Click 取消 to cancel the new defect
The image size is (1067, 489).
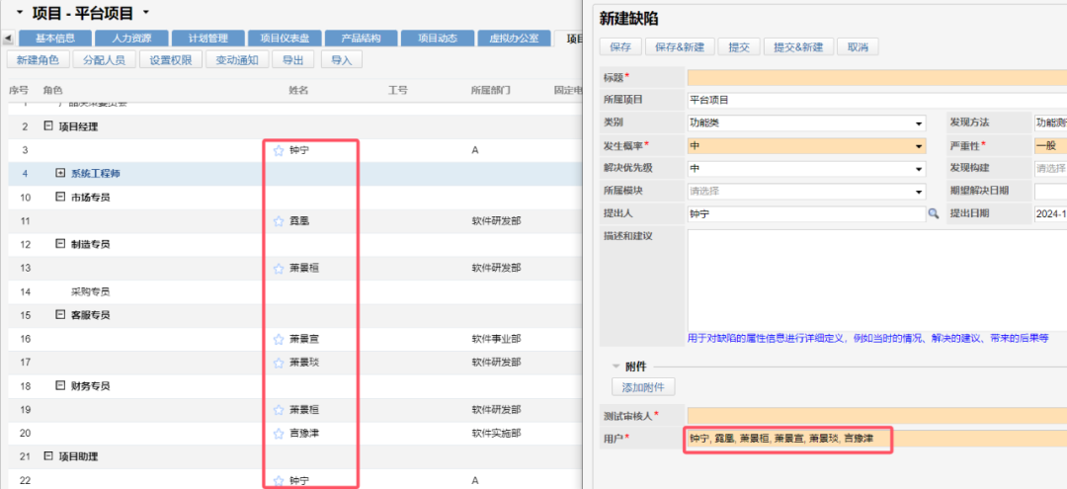click(858, 47)
